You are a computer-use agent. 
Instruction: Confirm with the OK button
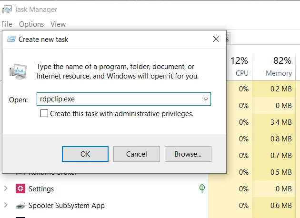(x=85, y=154)
